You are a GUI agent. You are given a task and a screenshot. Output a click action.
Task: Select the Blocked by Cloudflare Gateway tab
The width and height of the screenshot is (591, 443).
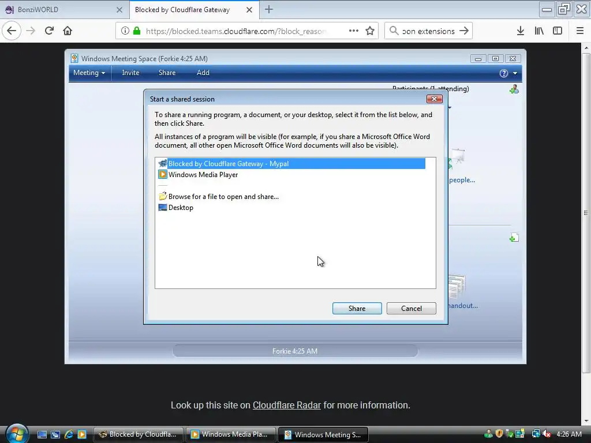click(194, 10)
